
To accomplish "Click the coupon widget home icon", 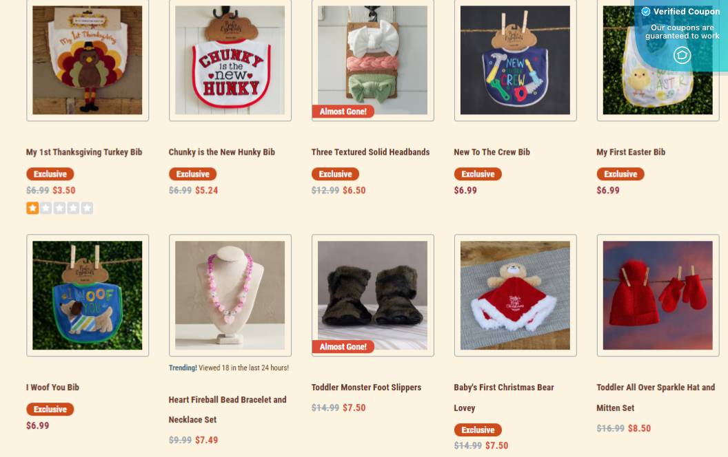I will [682, 55].
